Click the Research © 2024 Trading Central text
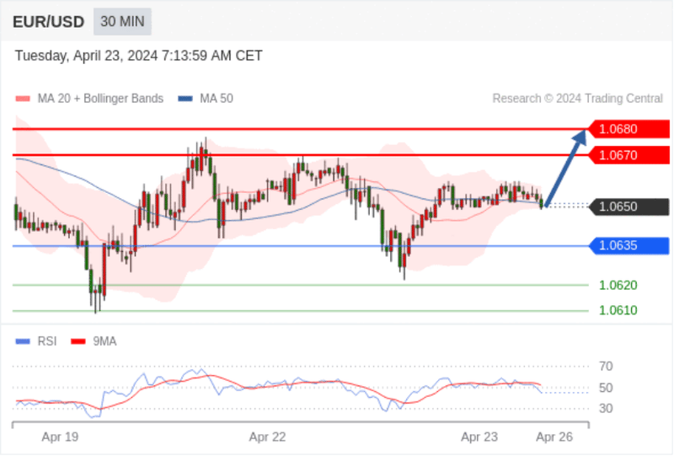This screenshot has height=456, width=674. tap(578, 99)
